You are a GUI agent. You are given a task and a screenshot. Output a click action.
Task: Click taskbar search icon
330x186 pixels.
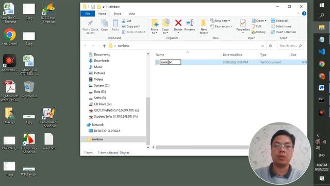[x=322, y=16]
